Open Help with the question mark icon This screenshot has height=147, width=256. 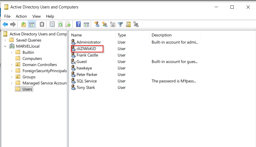click(78, 24)
